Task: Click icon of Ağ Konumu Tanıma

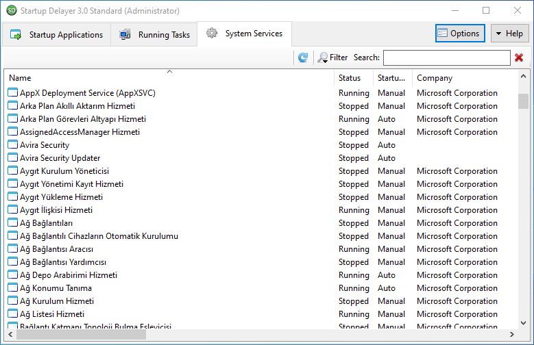Action: click(x=12, y=287)
